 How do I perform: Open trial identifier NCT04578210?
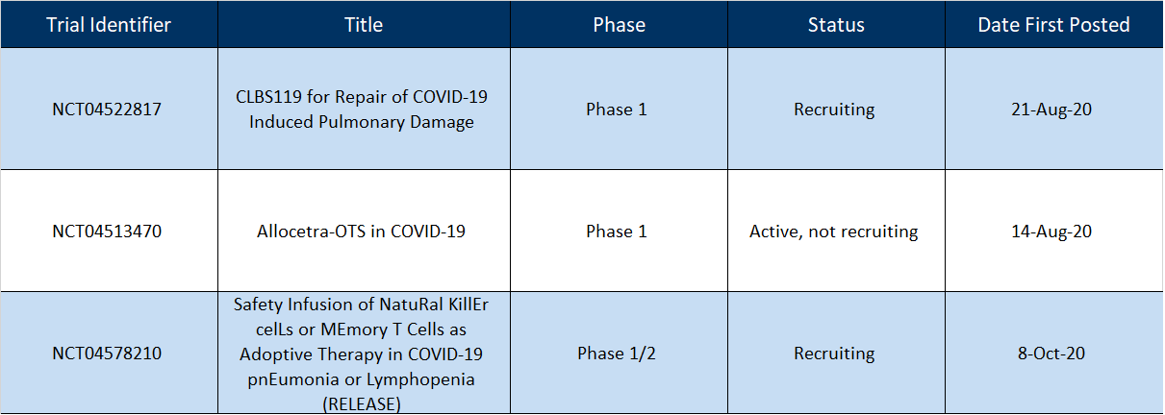(x=107, y=354)
